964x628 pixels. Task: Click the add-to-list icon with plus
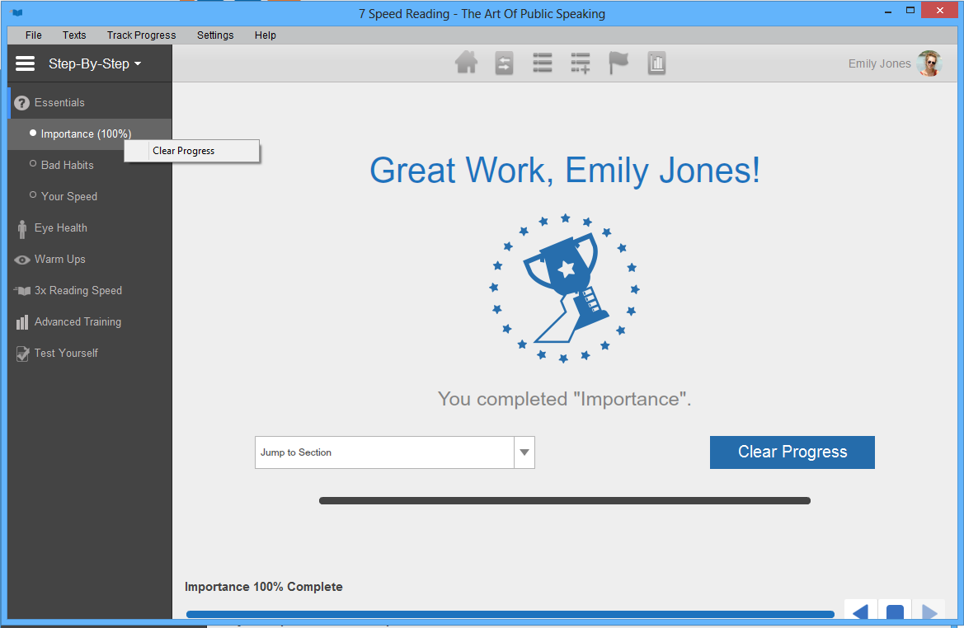(581, 63)
